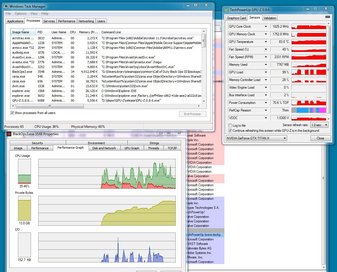337x272 pixels.
Task: Click the GPU-Z title bar app icon
Action: (x=227, y=10)
